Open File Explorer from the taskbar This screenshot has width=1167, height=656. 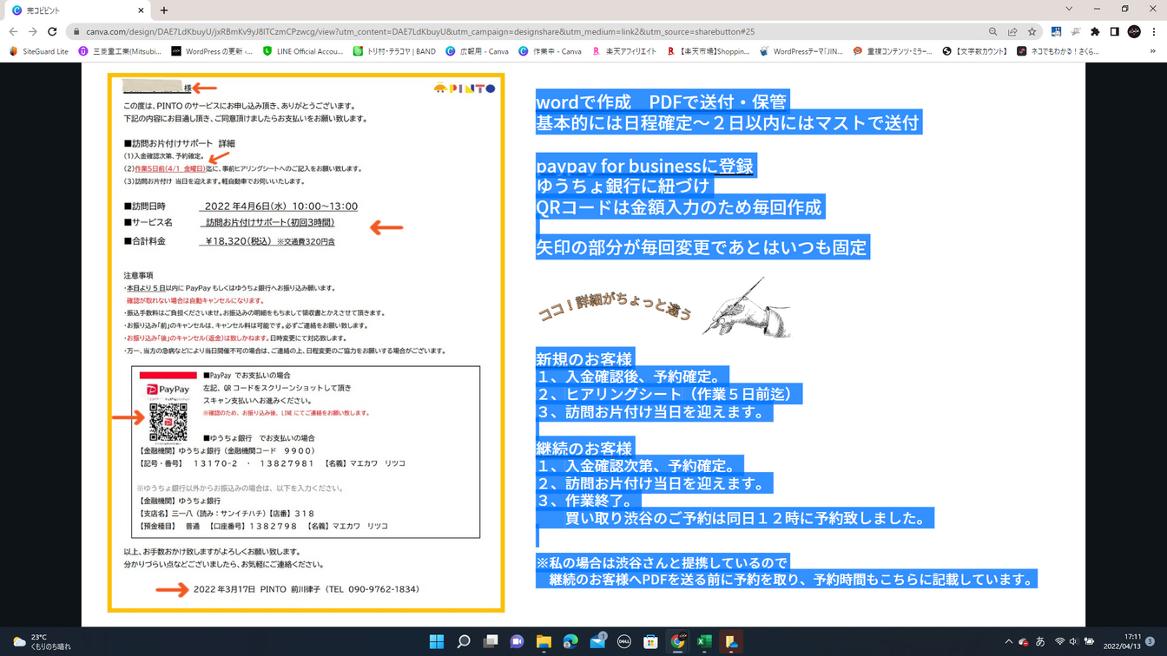click(x=544, y=642)
